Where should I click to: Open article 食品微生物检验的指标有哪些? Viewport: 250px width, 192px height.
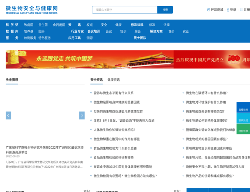click(x=113, y=157)
